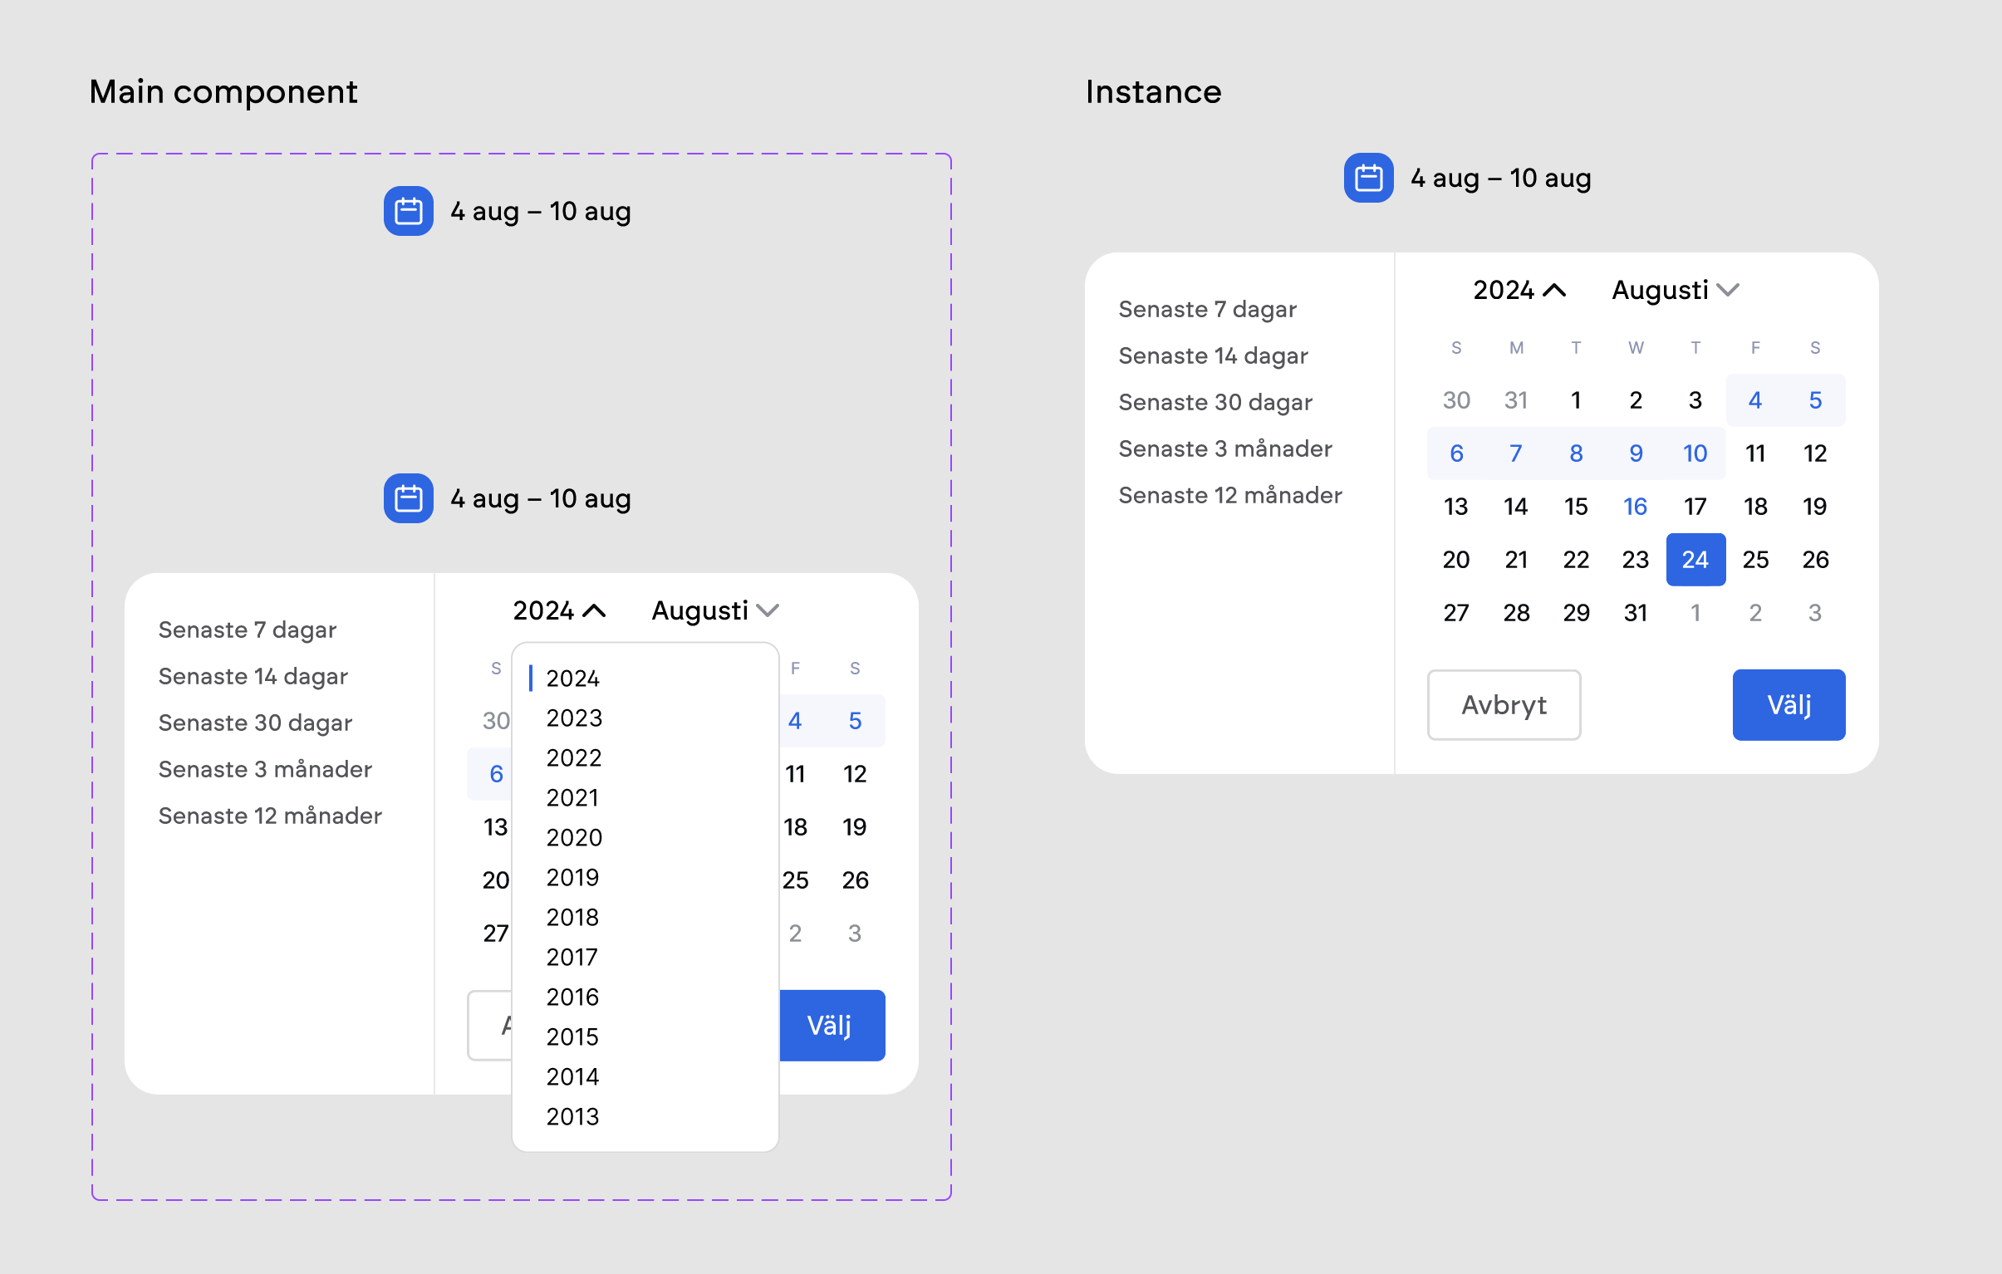Screen dimensions: 2002x1274
Task: Click the top calendar icon in Main component
Action: (x=408, y=211)
